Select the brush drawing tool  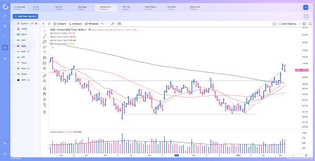[45, 47]
